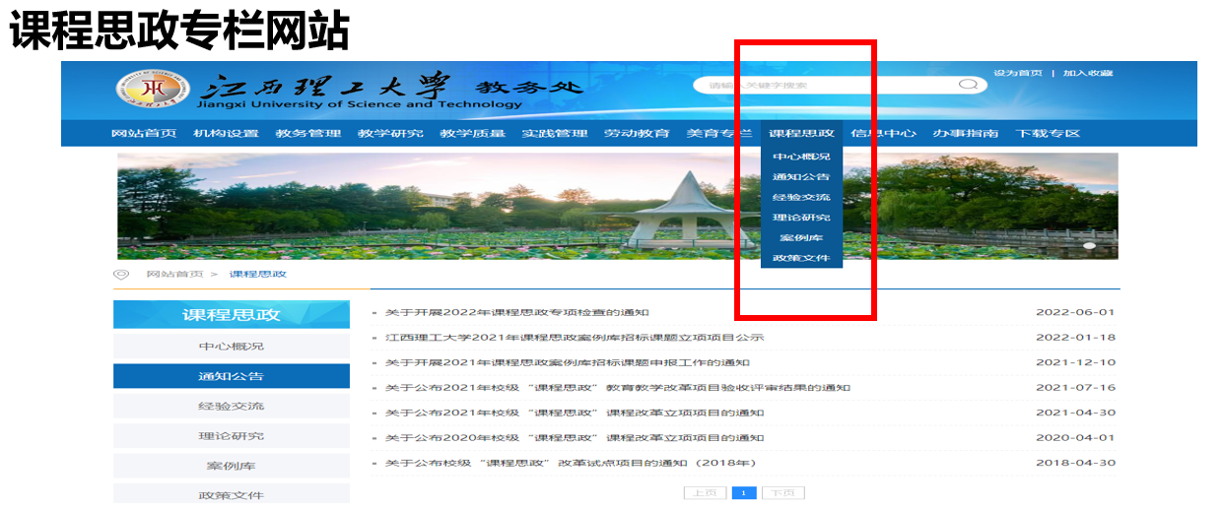The height and width of the screenshot is (509, 1223).
Task: Click 网站首页 in the breadcrumb
Action: click(x=174, y=274)
